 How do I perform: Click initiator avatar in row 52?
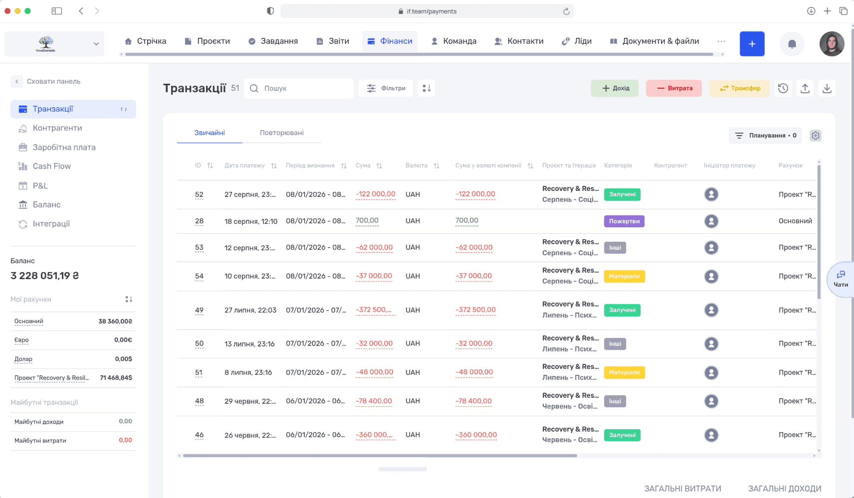tap(711, 194)
